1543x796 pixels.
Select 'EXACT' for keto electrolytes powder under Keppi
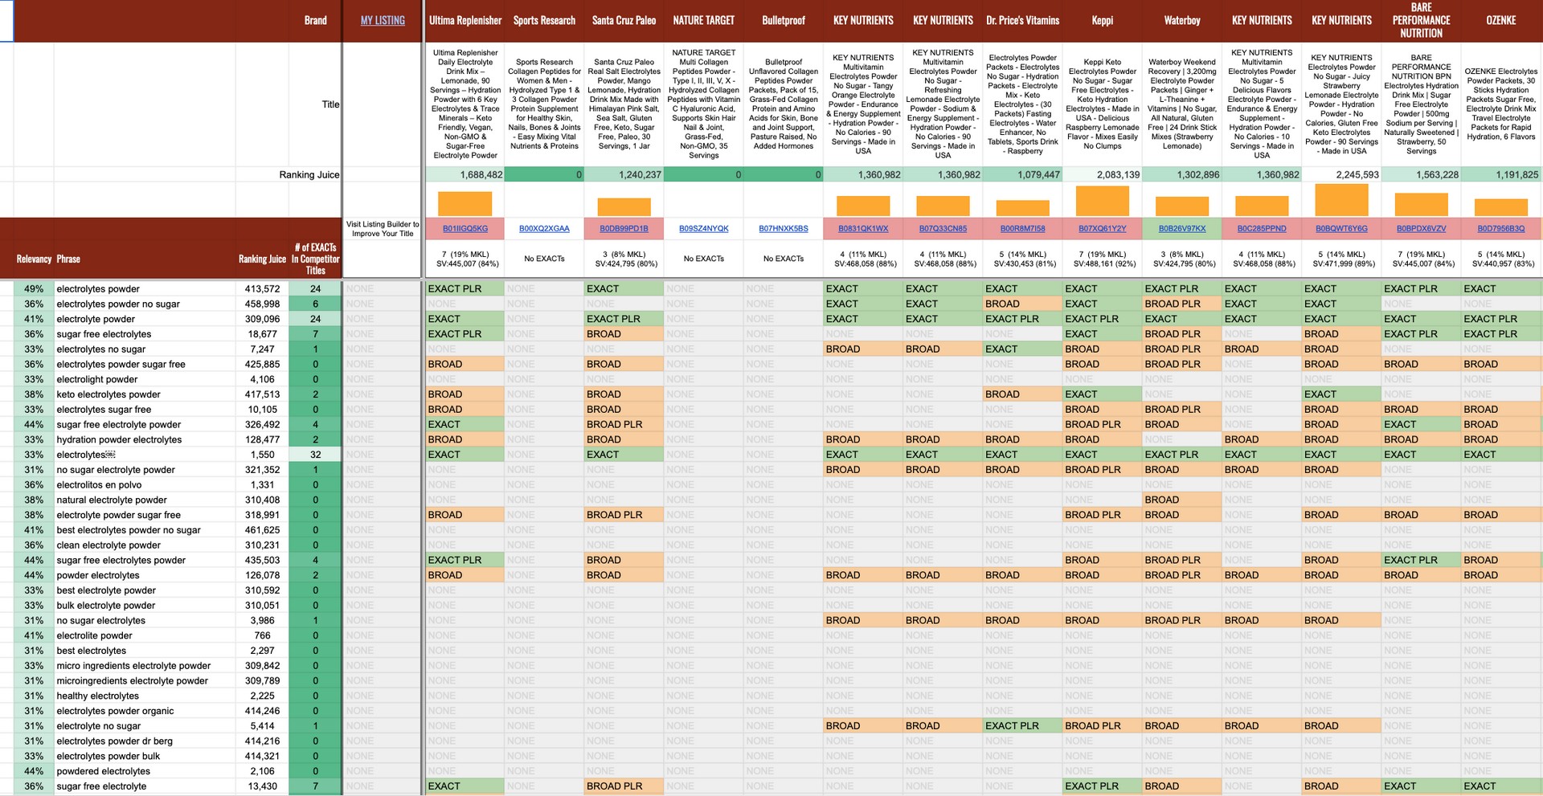pyautogui.click(x=1102, y=394)
